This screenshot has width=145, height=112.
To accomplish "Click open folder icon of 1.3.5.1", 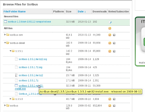I will (13, 51).
